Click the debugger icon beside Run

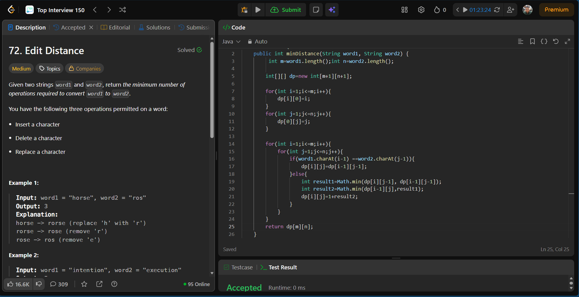[244, 10]
